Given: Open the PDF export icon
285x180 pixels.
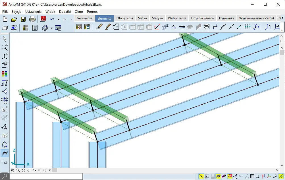Looking at the screenshot, I should pyautogui.click(x=43, y=19).
